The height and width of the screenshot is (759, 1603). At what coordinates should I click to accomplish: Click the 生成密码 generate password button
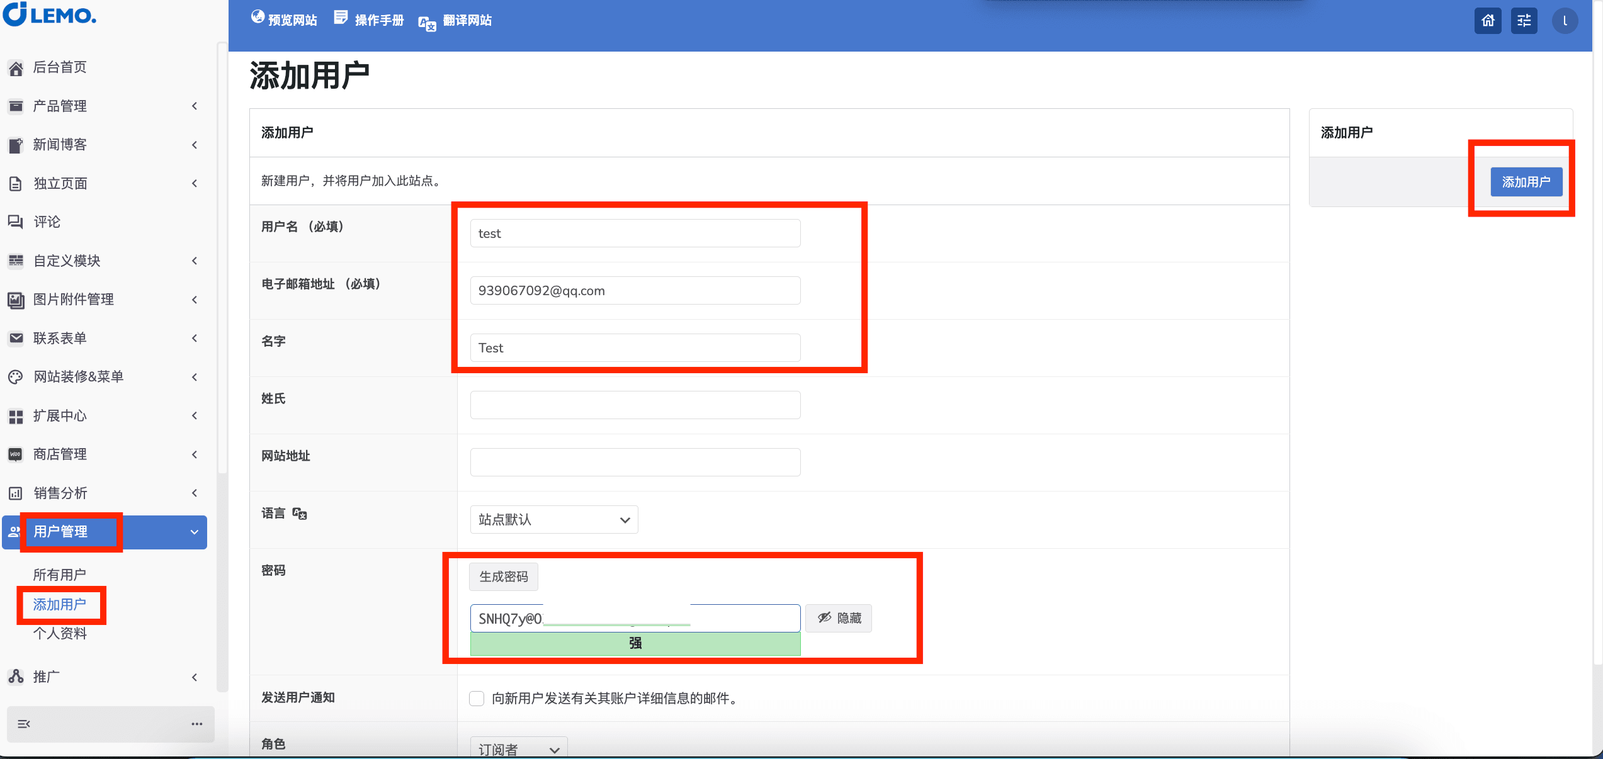(504, 576)
